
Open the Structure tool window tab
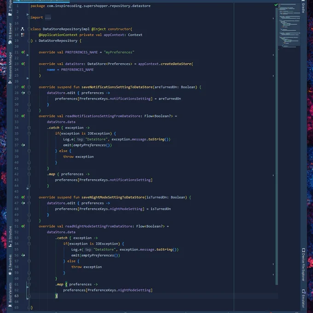click(x=10, y=237)
